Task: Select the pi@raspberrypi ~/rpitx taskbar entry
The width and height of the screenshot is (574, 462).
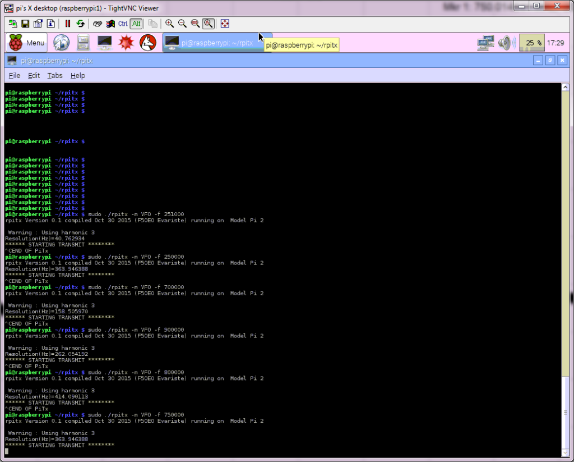Action: tap(217, 43)
